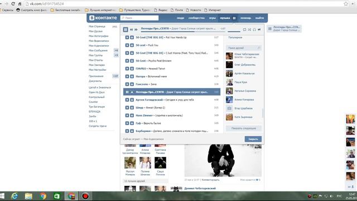Screen dimensions: 357x201
Task: Play the Hans Zimmer track
Action: point(127,116)
